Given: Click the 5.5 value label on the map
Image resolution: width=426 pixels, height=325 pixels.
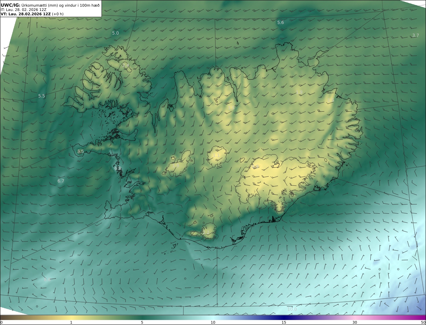Looking at the screenshot, I should click(41, 96).
